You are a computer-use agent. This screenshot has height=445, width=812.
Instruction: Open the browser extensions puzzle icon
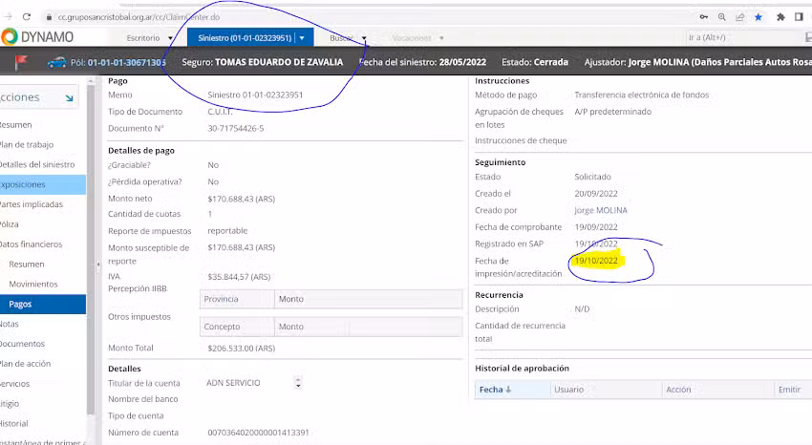[780, 17]
